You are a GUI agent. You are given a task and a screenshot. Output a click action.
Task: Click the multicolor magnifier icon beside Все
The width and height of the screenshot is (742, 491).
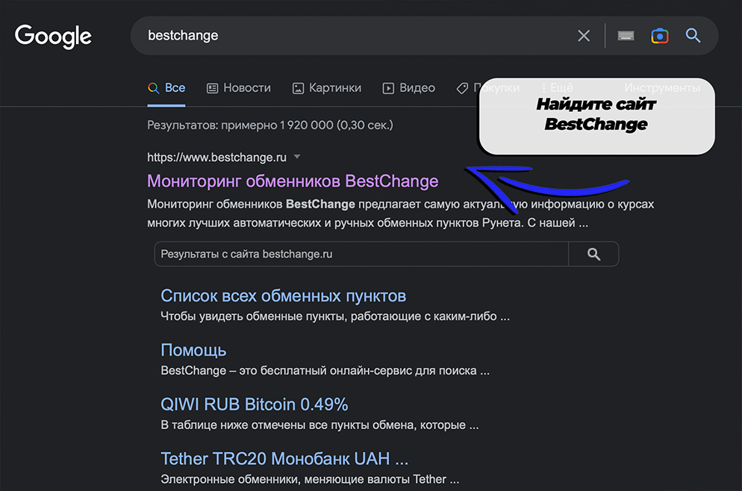click(x=153, y=88)
